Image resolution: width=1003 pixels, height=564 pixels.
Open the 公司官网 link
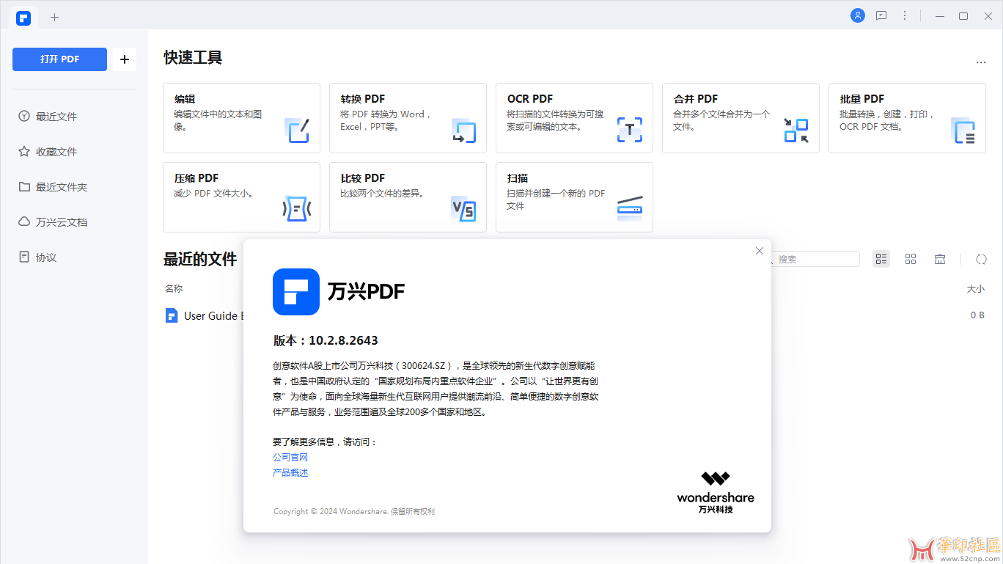point(290,457)
